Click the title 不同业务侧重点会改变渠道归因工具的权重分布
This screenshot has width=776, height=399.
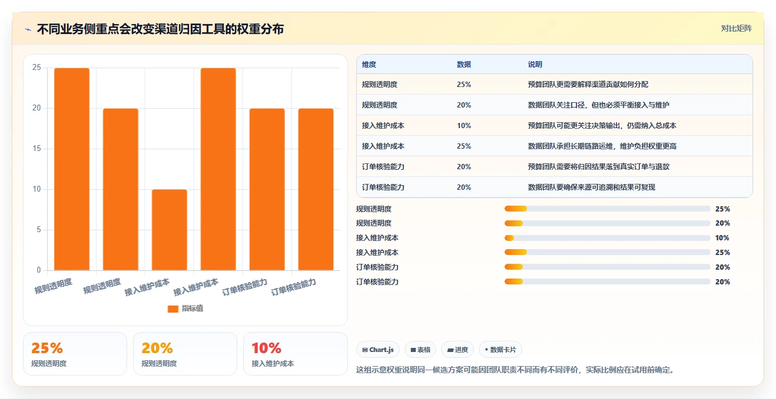tap(160, 29)
